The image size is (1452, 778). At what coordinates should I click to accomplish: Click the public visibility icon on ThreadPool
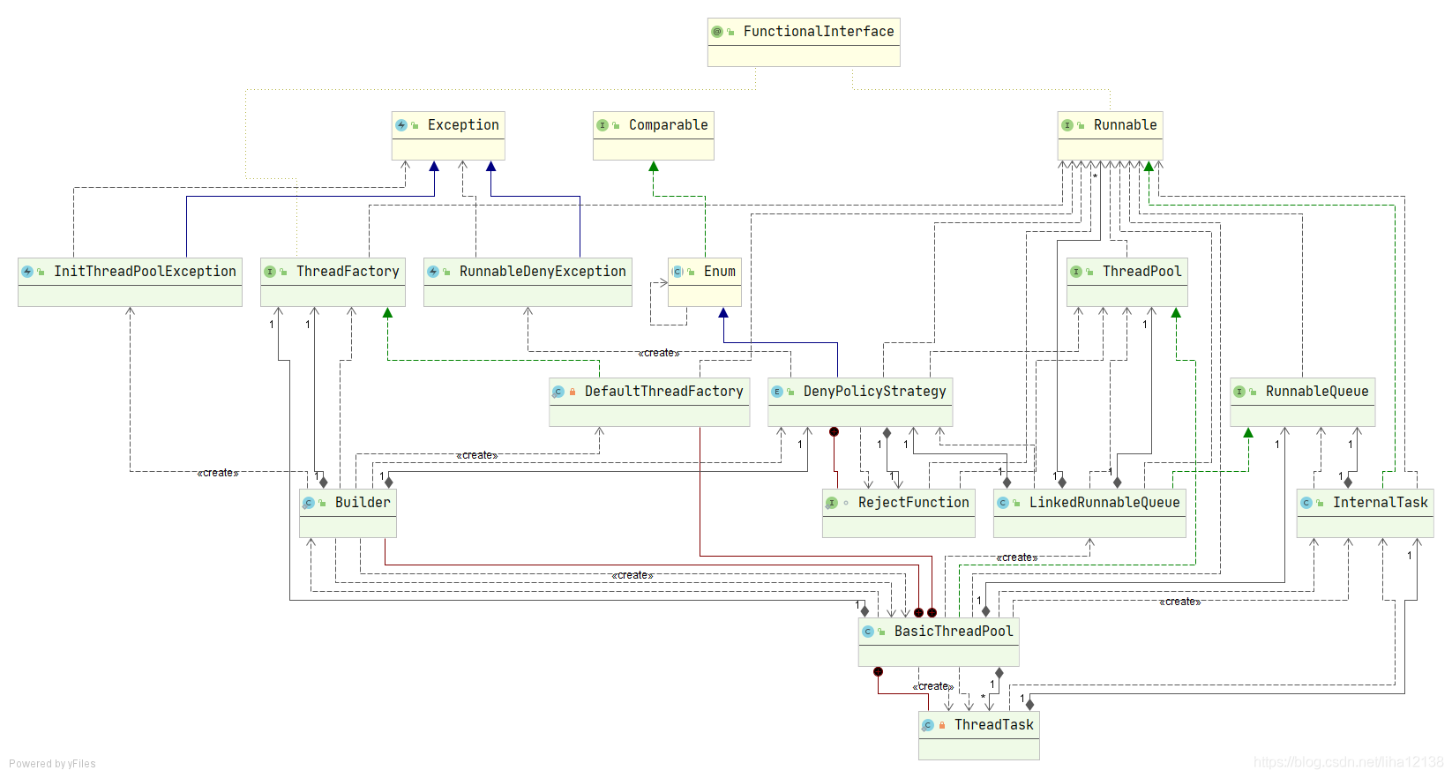[1090, 272]
